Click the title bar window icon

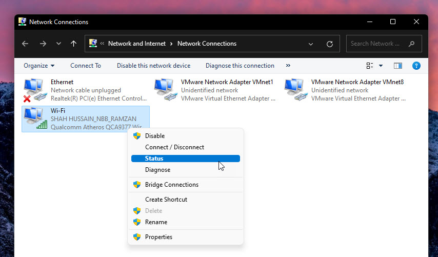coord(22,22)
